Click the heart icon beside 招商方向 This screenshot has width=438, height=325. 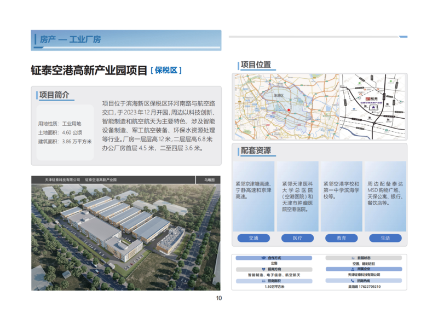[263, 269]
